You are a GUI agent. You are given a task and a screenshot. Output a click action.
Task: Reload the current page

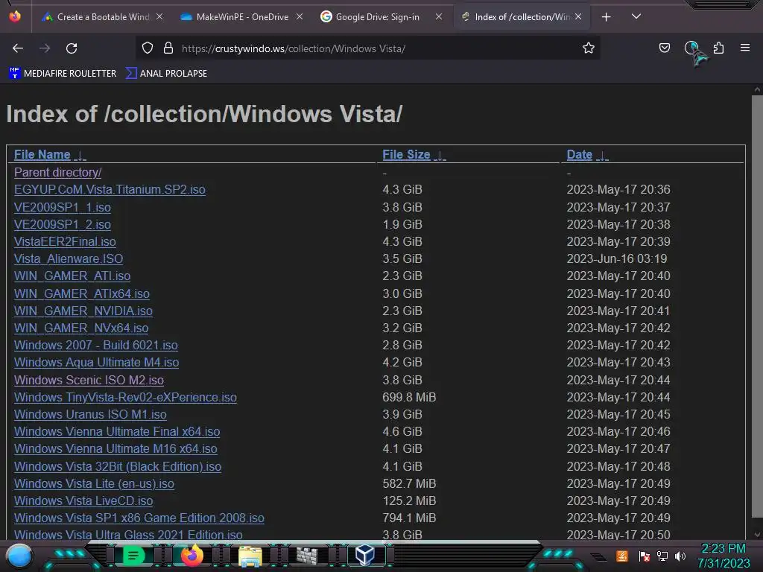click(72, 48)
